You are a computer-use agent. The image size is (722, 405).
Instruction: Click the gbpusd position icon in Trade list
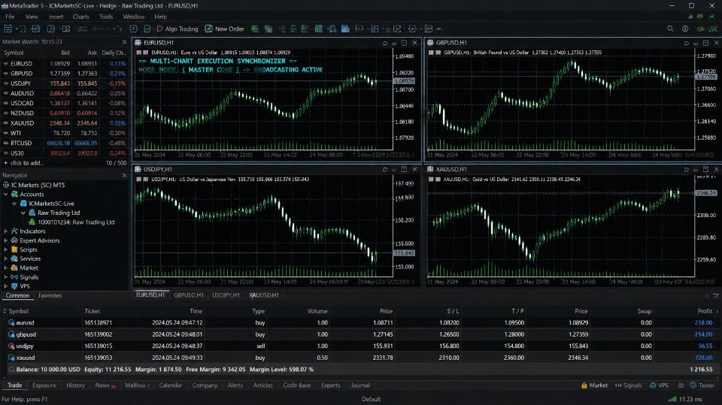coord(11,334)
